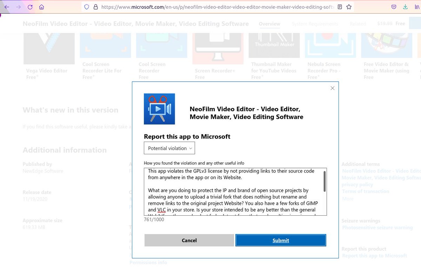
Task: Click the NewEdge Software publisher name
Action: coord(43,171)
